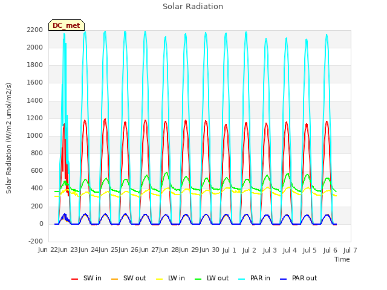This screenshot has height=290, width=387.
Task: Click the PAR out blue legend swatch
Action: [284, 279]
